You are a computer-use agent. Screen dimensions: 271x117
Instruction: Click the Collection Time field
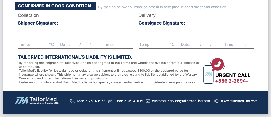tap(120, 45)
